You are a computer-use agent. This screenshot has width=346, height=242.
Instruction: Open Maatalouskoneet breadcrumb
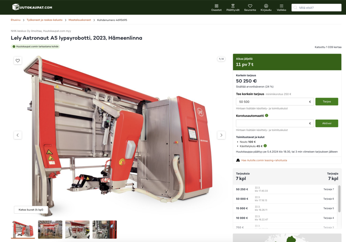point(80,20)
